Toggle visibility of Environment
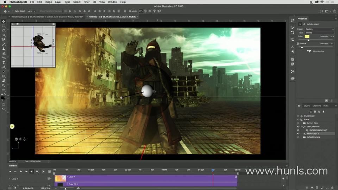Image resolution: width=338 pixels, height=190 pixels. click(x=298, y=116)
